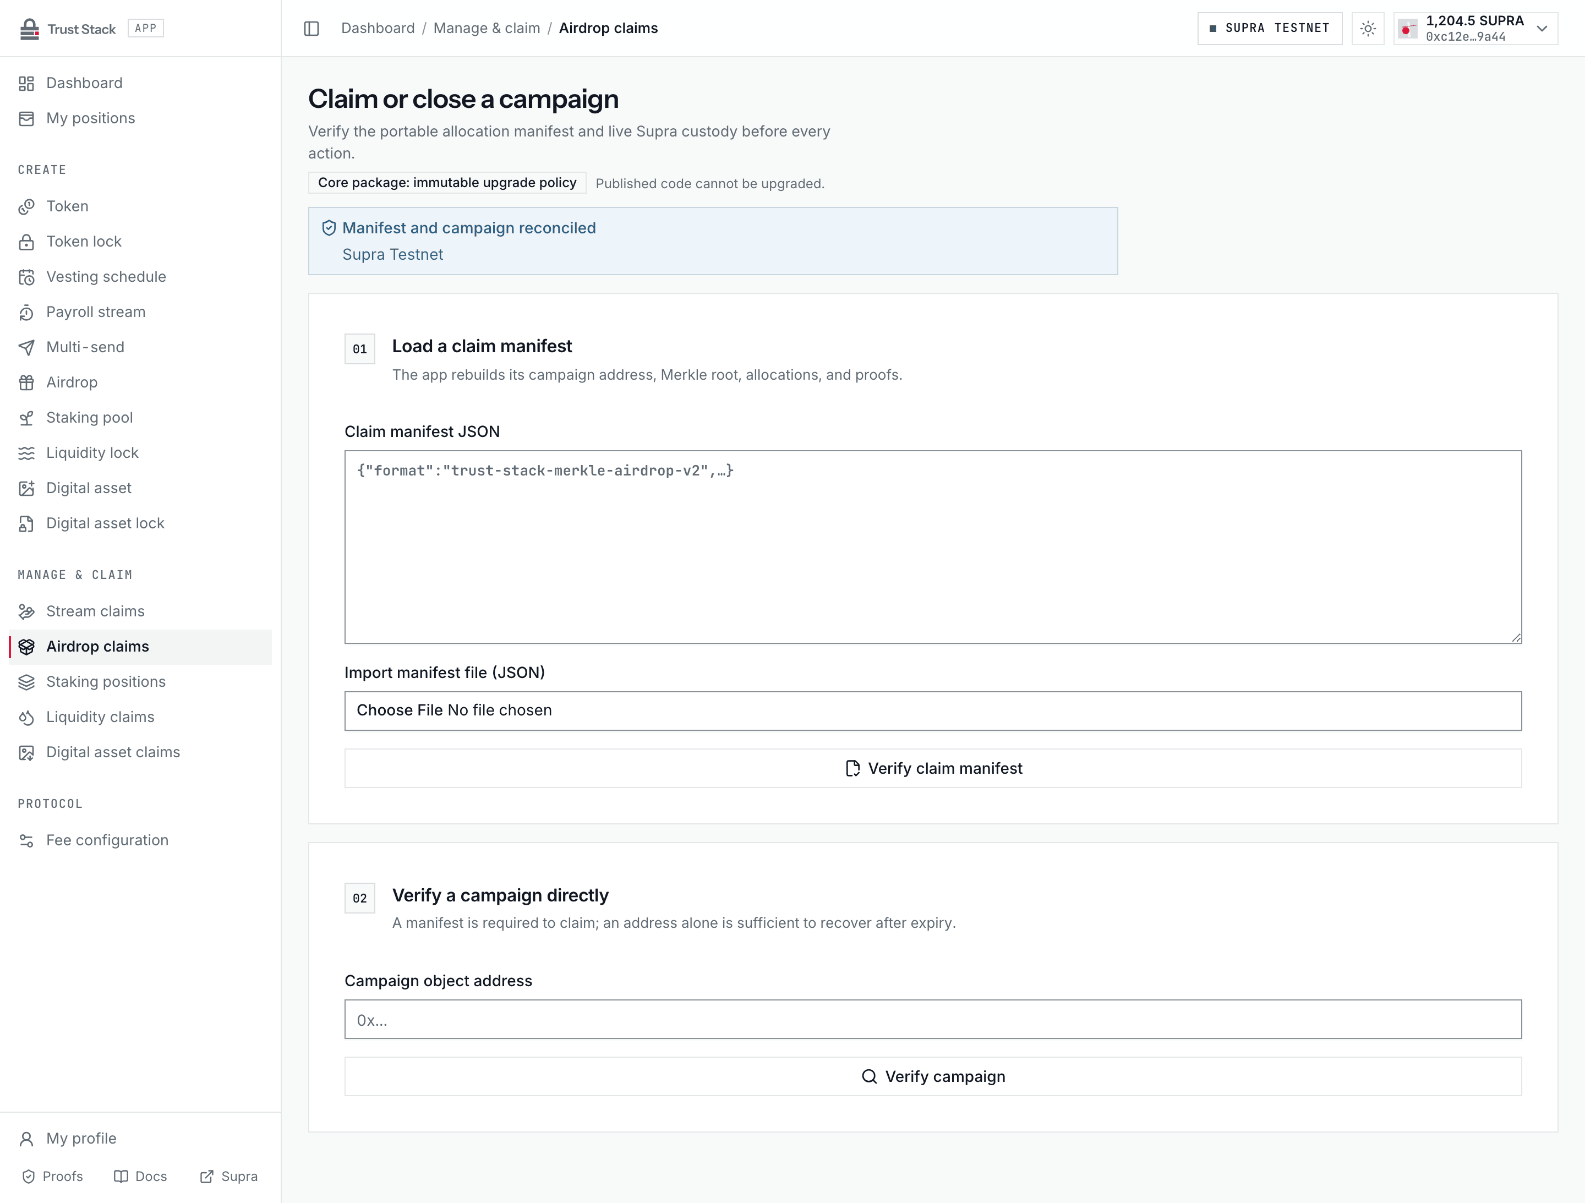Open Dashboard from the sidebar
The width and height of the screenshot is (1585, 1203).
[x=140, y=83]
